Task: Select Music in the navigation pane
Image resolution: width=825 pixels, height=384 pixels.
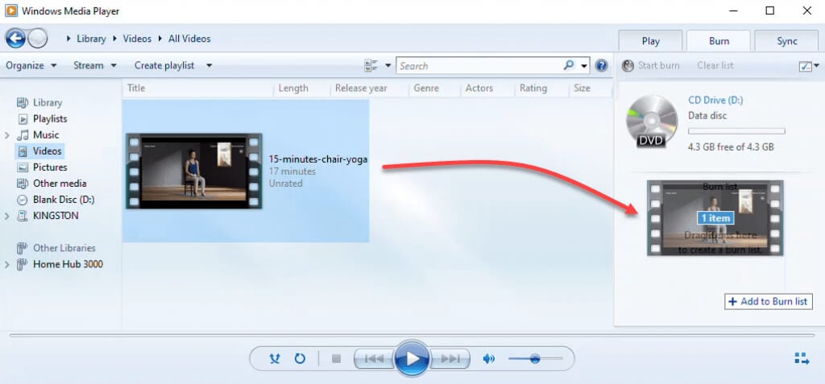Action: 46,135
